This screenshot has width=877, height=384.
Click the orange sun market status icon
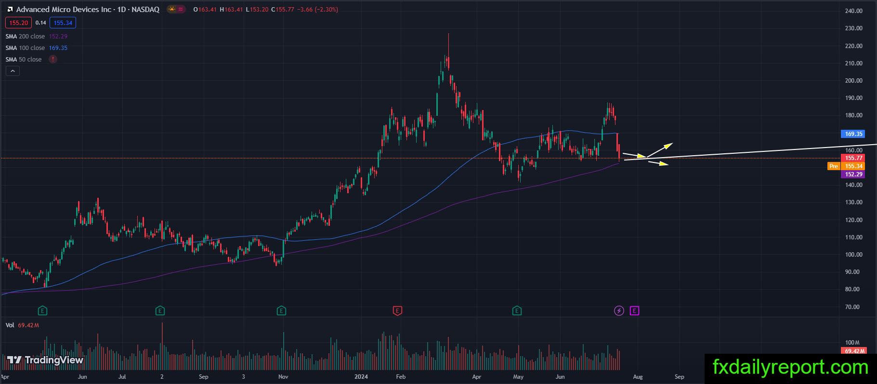click(x=172, y=9)
